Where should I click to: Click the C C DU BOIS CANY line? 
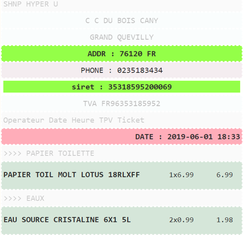(x=122, y=21)
